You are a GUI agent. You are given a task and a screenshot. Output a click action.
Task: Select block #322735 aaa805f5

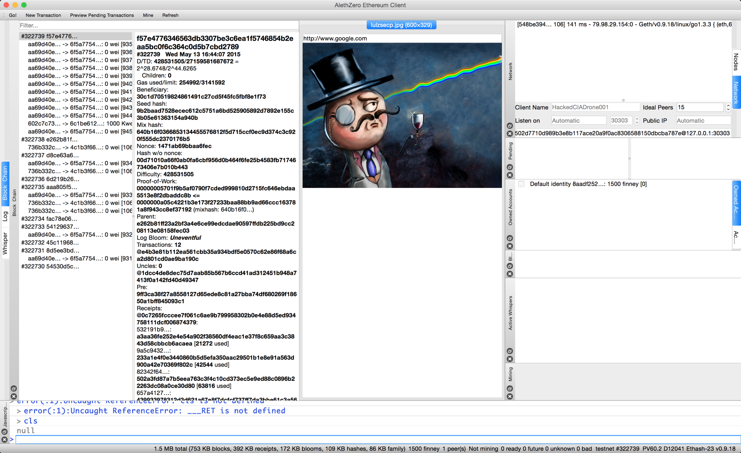point(75,187)
